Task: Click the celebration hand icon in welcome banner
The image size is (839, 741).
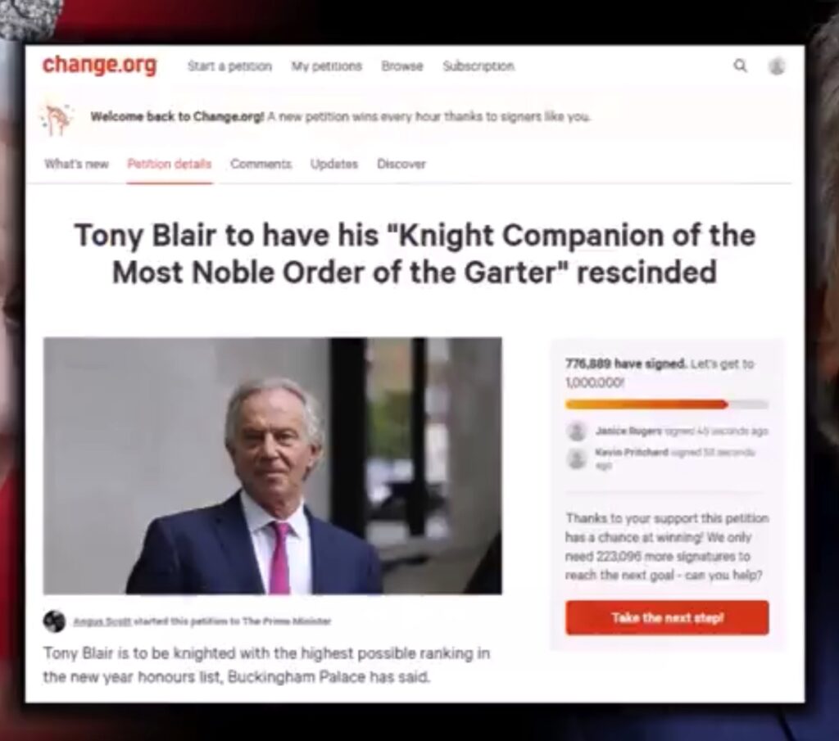Action: [57, 118]
